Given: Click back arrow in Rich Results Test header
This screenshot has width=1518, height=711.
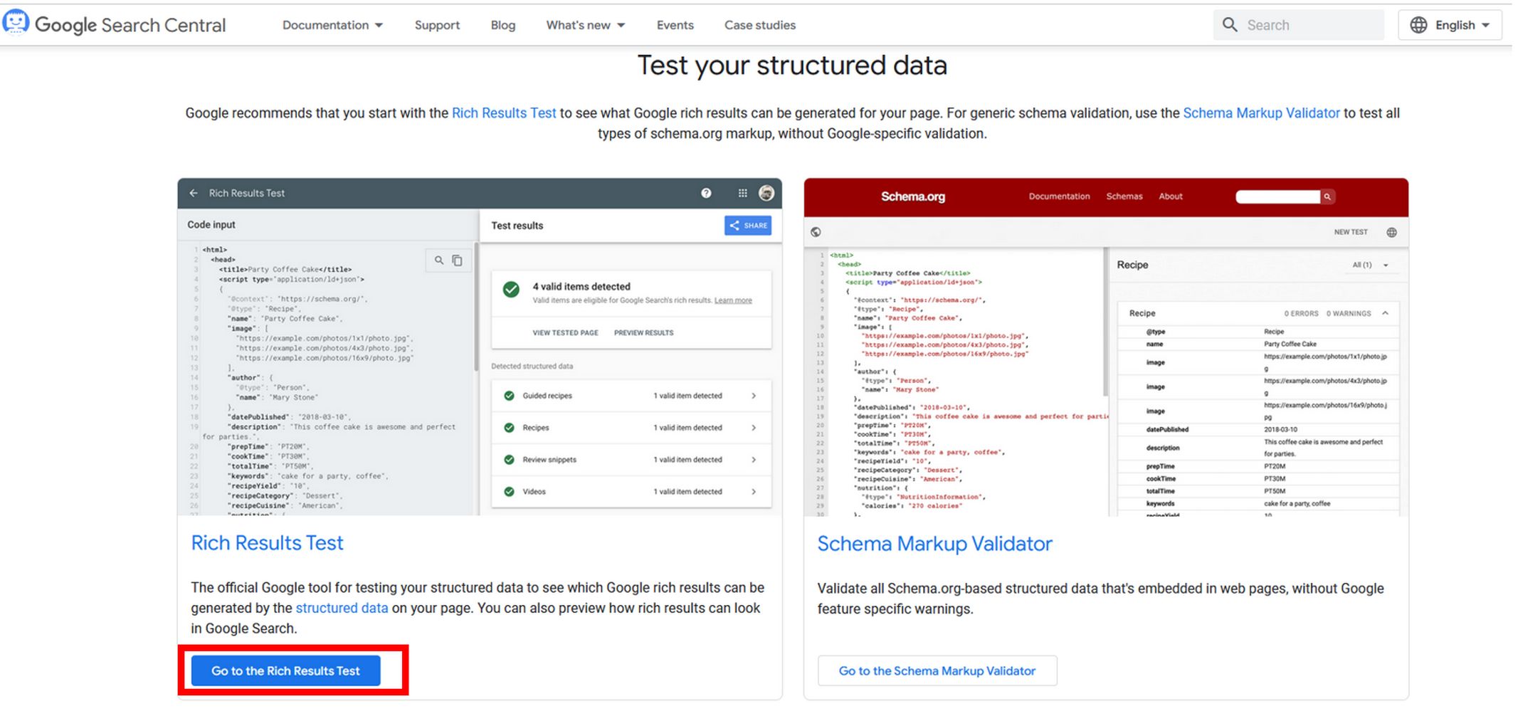Looking at the screenshot, I should pyautogui.click(x=194, y=193).
